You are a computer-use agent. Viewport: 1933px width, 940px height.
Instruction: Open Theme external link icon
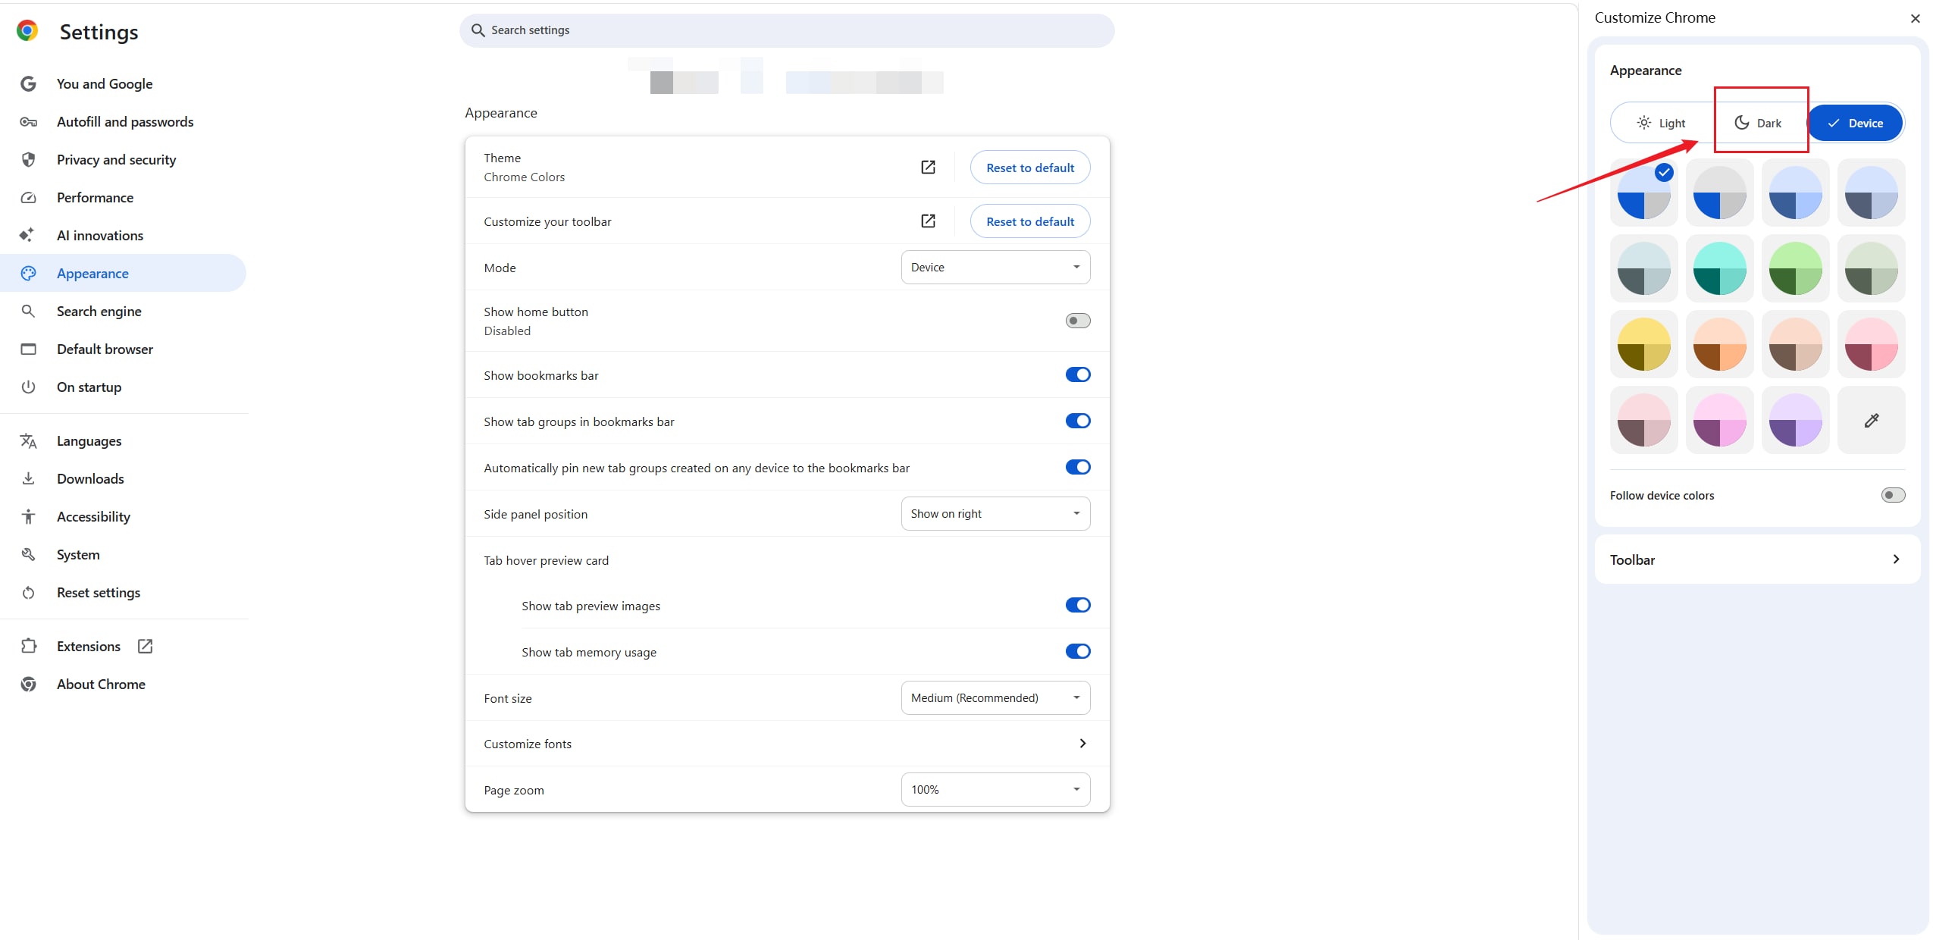(x=928, y=168)
